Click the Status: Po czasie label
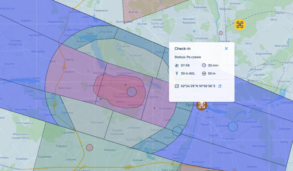Image resolution: width=293 pixels, height=171 pixels. (x=188, y=57)
